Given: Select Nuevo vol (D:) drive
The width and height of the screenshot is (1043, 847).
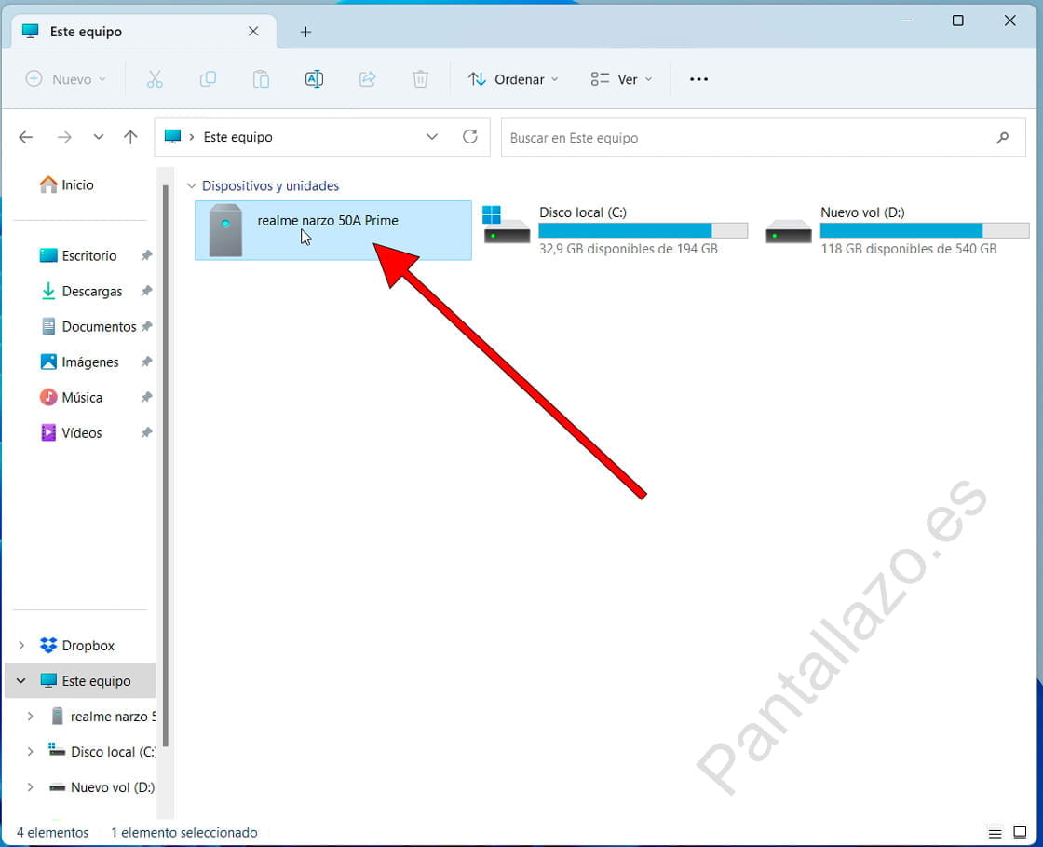Looking at the screenshot, I should (x=897, y=230).
